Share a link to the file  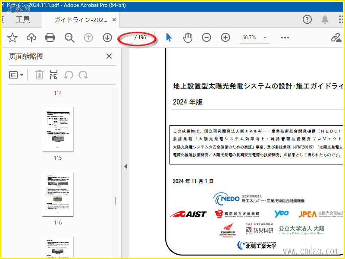tap(336, 38)
